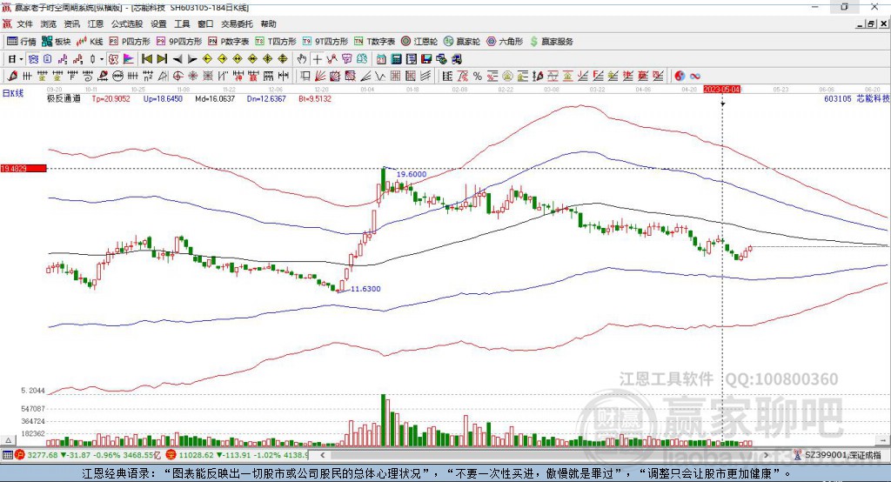Click the Bt=9.5132 value
Screen dimensions: 891x482
coord(315,99)
